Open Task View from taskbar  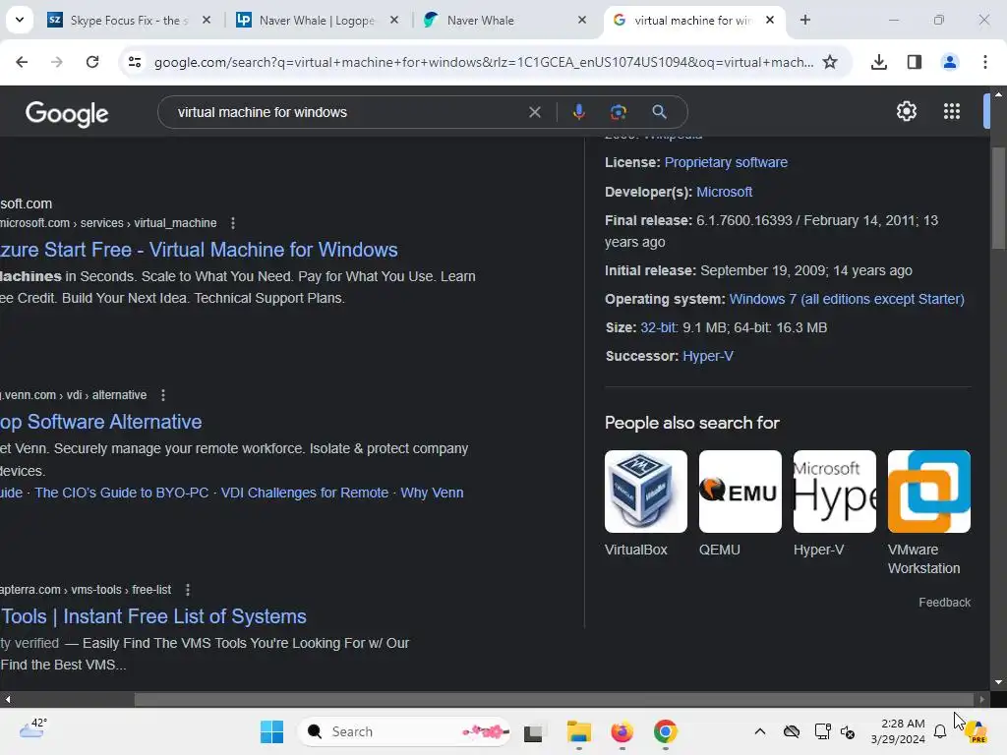(x=533, y=731)
